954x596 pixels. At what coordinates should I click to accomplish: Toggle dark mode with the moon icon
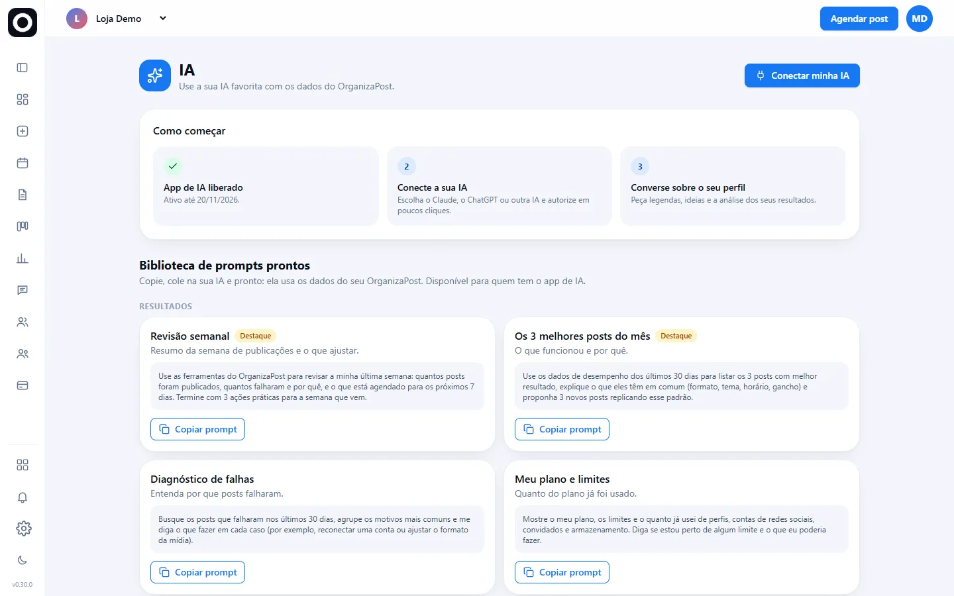[23, 560]
